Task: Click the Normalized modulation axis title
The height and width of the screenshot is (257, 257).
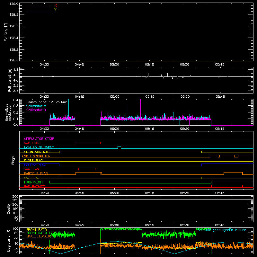Action: click(8, 112)
